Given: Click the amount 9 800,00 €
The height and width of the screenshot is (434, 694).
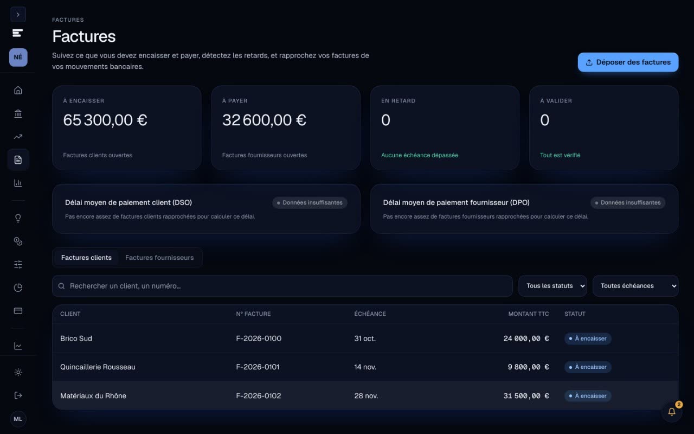Looking at the screenshot, I should [528, 367].
